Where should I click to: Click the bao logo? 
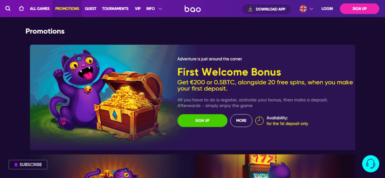(x=193, y=9)
